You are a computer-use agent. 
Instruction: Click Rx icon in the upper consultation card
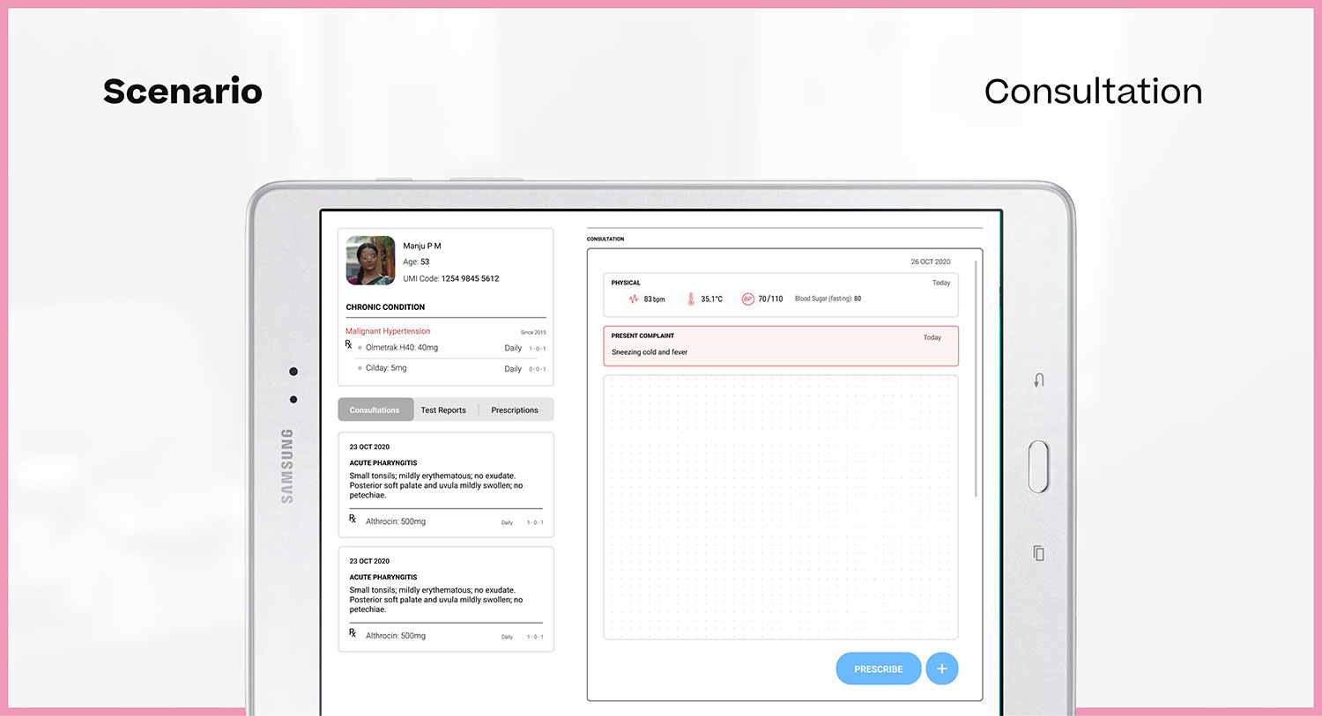[x=353, y=520]
